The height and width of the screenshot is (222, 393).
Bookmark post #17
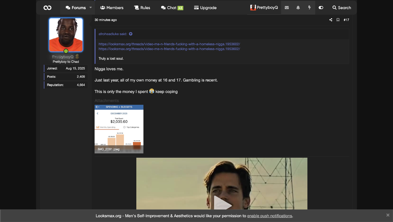tap(338, 20)
